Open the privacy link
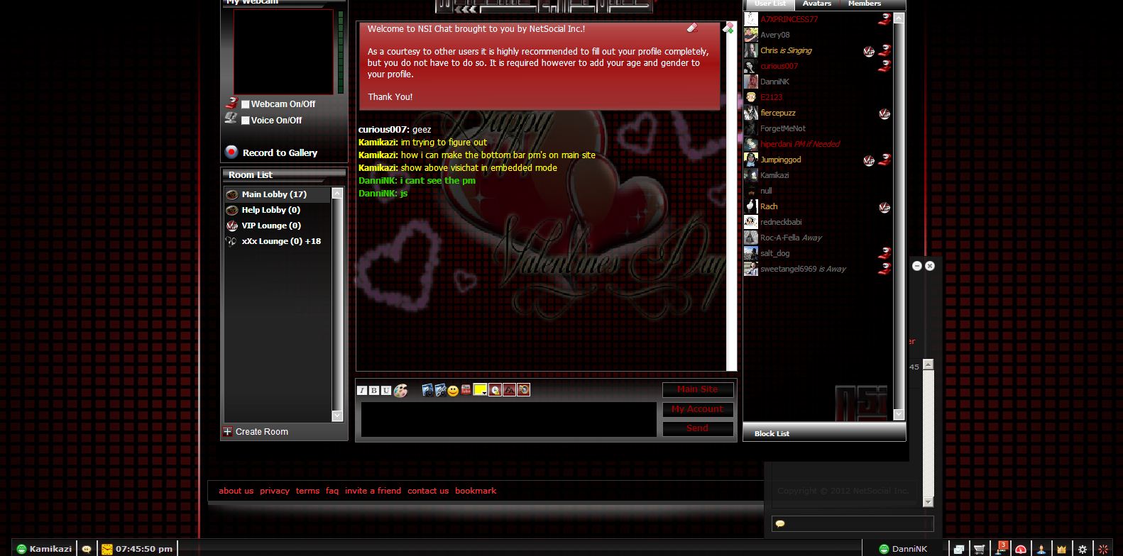1123x556 pixels. 275,491
